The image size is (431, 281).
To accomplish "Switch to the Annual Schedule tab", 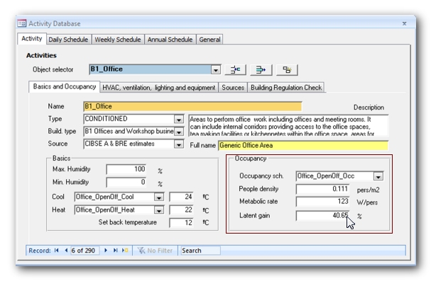I will 170,40.
